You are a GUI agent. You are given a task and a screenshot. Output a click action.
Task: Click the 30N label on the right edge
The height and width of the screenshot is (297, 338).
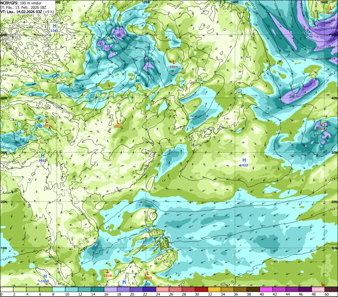334,153
